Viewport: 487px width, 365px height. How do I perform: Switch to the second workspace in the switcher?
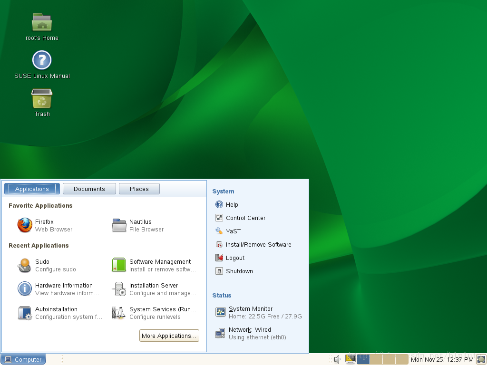[x=376, y=359]
